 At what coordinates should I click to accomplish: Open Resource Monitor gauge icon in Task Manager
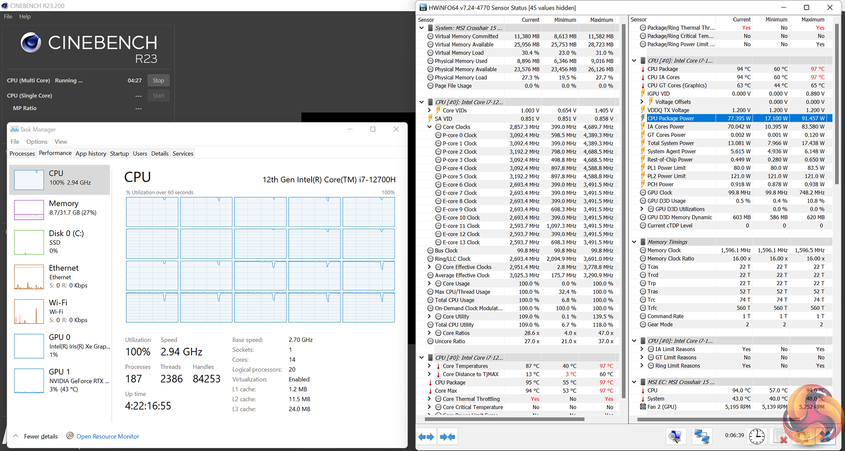[70, 436]
